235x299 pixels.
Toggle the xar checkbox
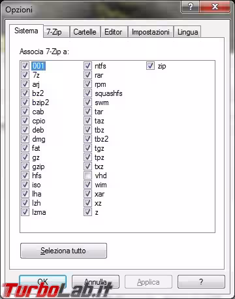coord(87,194)
